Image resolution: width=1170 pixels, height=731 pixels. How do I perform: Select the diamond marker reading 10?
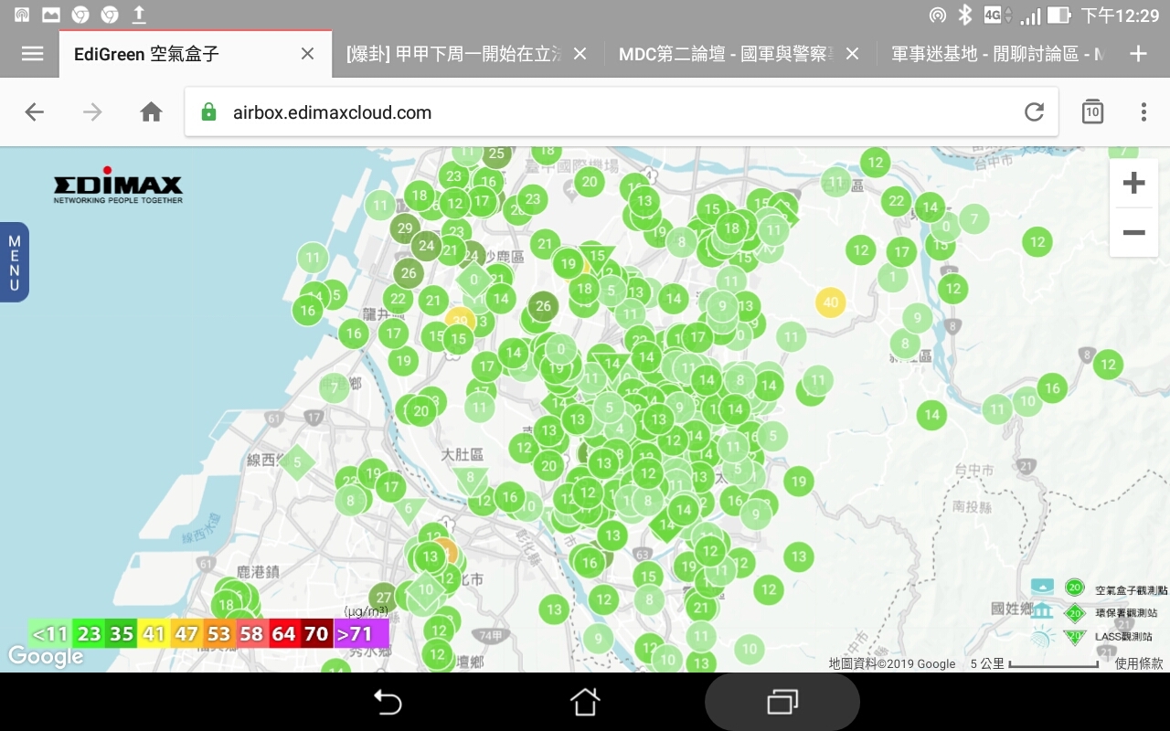(426, 589)
